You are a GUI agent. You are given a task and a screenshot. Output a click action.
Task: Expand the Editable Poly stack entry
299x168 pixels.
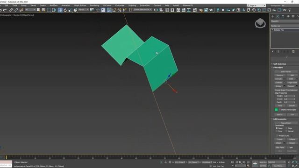pos(272,30)
